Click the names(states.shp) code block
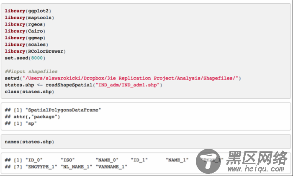 pyautogui.click(x=146, y=142)
